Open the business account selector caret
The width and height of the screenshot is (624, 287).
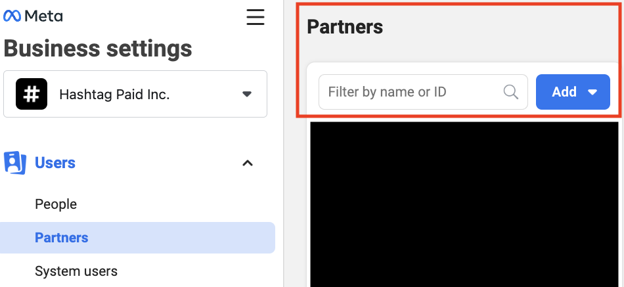click(247, 94)
